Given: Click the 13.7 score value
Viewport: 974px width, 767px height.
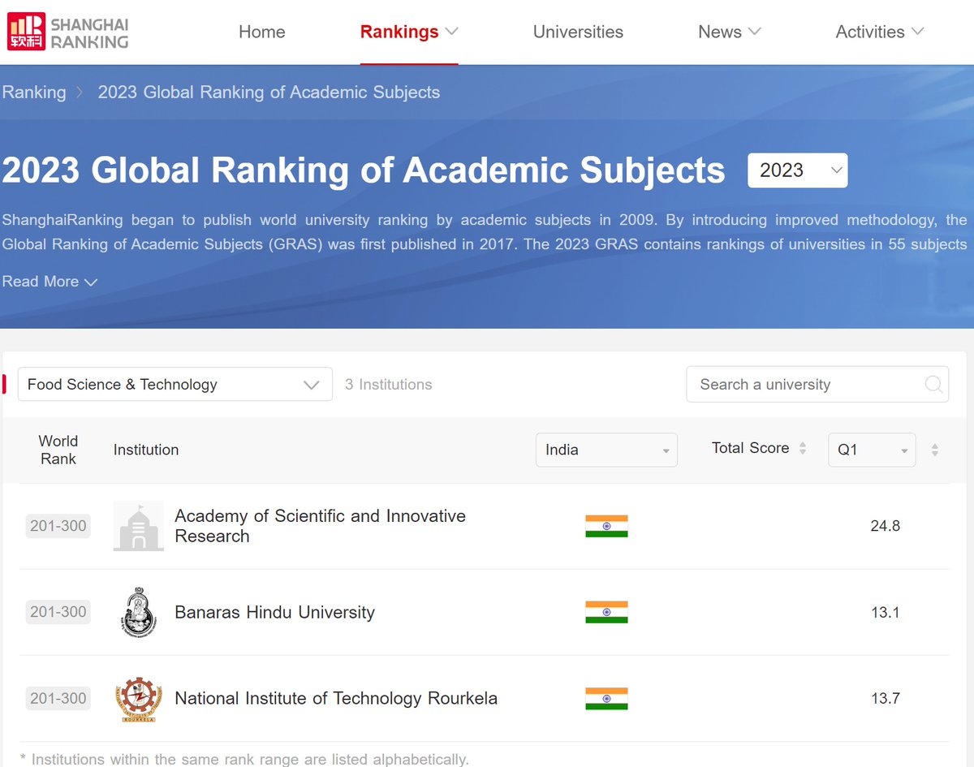Looking at the screenshot, I should pos(885,698).
